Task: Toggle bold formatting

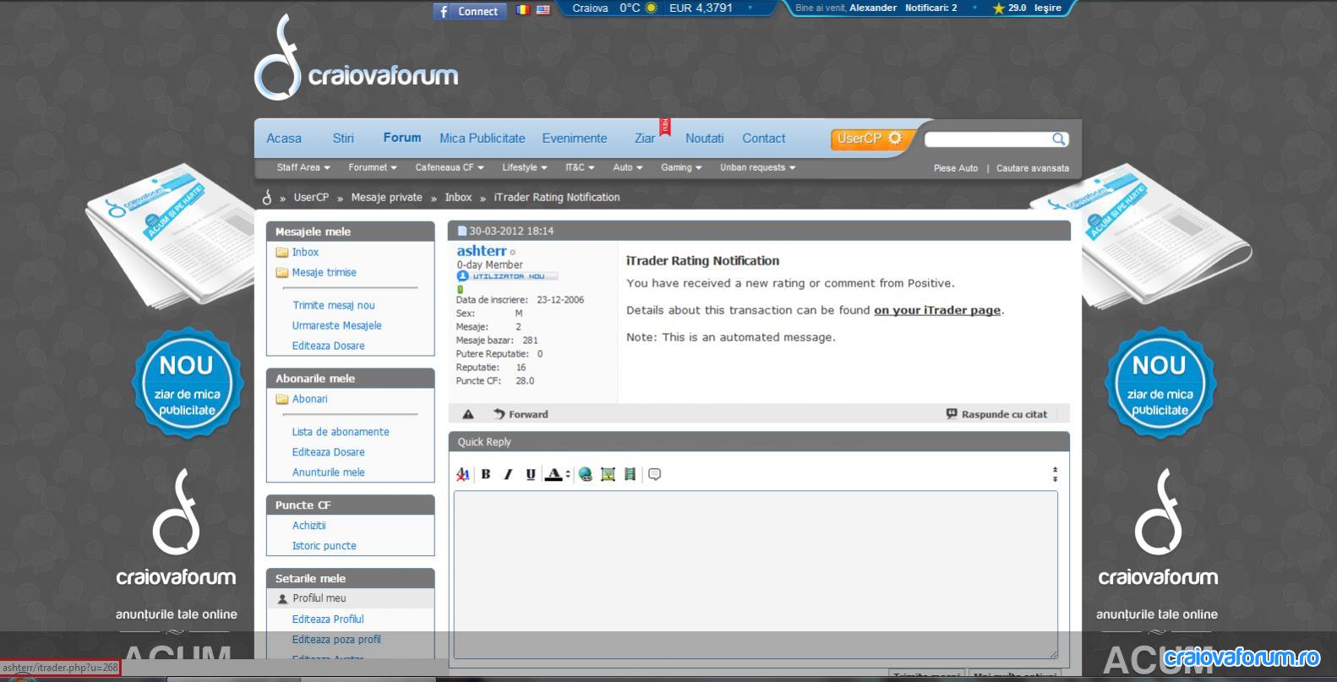Action: [x=486, y=474]
